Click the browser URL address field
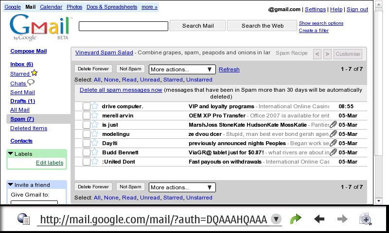This screenshot has width=389, height=233. [153, 219]
